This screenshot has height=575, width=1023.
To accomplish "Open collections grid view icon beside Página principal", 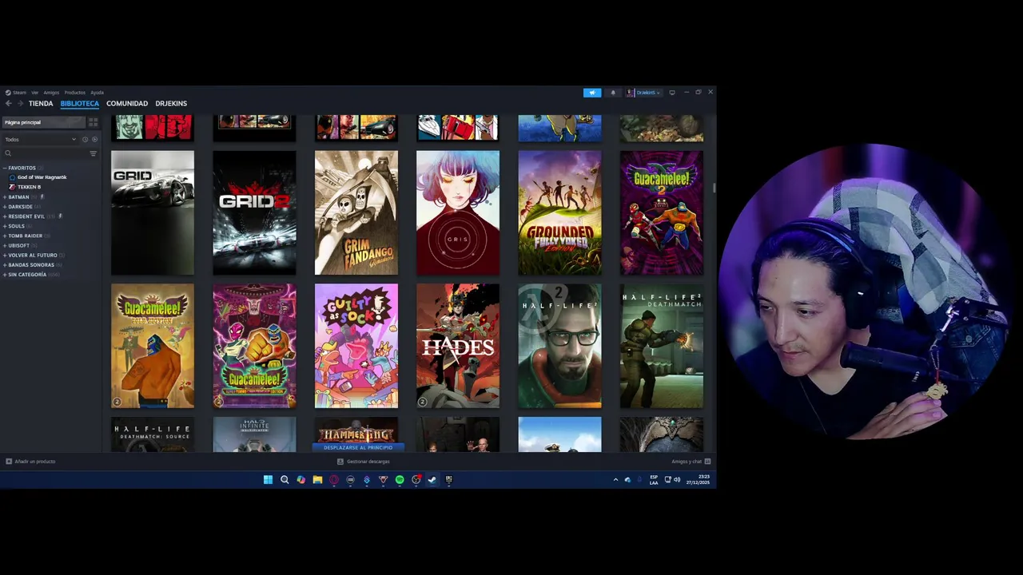I will [x=94, y=122].
